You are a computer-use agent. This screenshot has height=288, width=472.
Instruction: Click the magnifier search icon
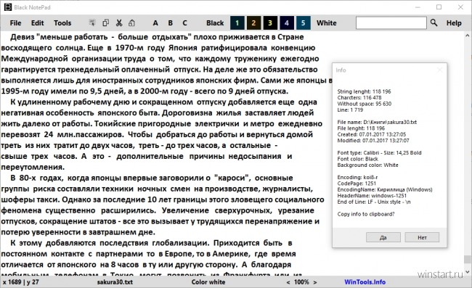tap(434, 22)
